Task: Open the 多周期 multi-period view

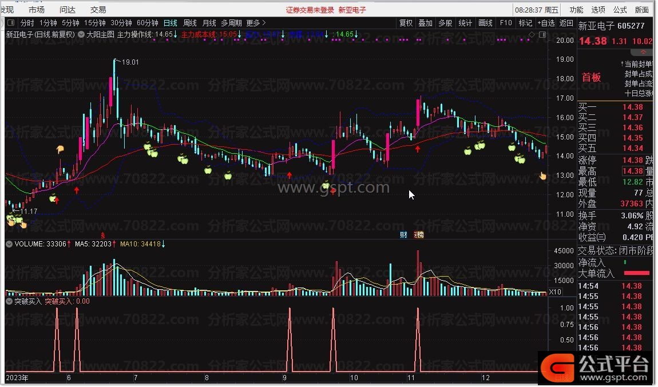Action: pyautogui.click(x=232, y=23)
